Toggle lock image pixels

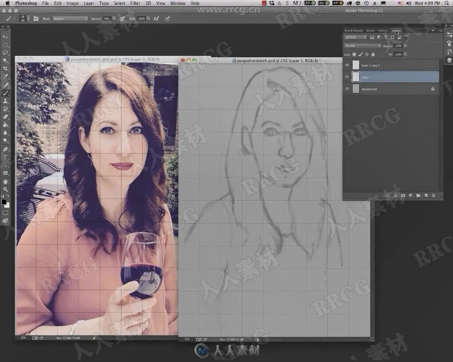click(x=361, y=54)
